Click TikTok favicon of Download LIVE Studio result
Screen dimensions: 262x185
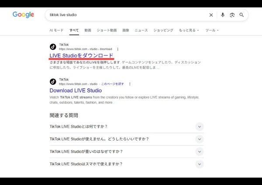point(53,82)
